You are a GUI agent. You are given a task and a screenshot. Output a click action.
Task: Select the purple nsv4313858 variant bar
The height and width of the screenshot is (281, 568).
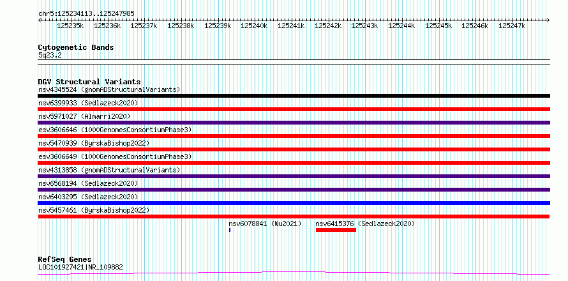pos(294,176)
